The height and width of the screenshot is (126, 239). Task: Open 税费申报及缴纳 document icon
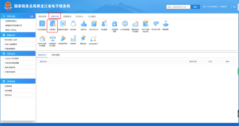(63, 24)
